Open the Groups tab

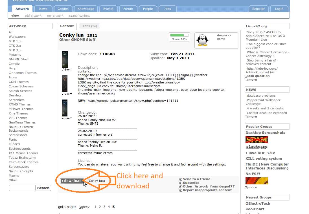click(63, 9)
